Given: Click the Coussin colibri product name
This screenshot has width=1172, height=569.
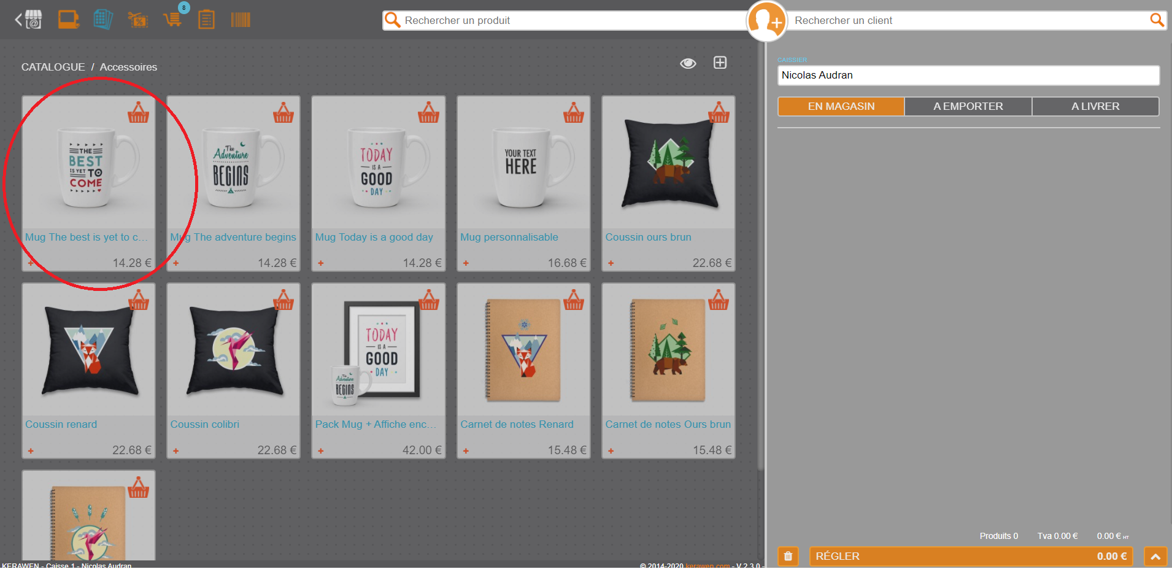Looking at the screenshot, I should [205, 425].
